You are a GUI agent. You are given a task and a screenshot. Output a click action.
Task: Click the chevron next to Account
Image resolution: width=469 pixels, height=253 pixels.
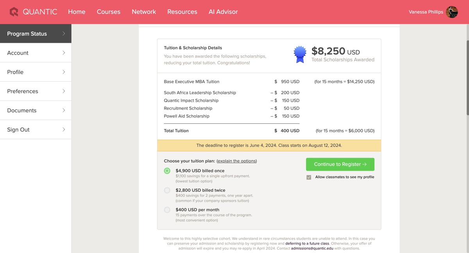[x=64, y=53]
